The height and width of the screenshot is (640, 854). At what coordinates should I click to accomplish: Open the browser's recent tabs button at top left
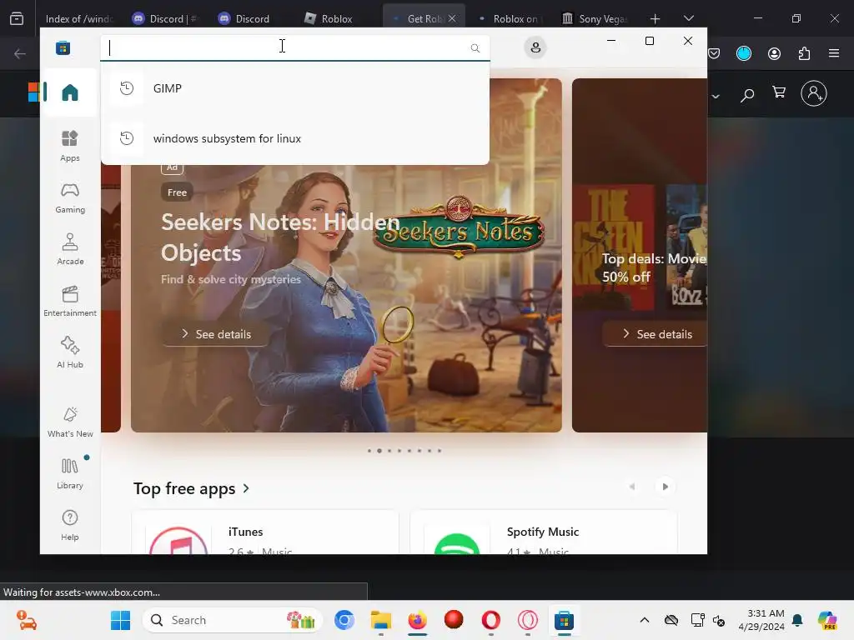tap(17, 18)
